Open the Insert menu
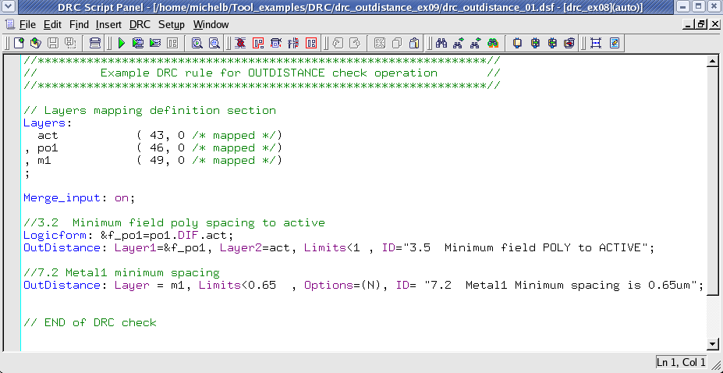Image resolution: width=723 pixels, height=373 pixels. click(108, 24)
